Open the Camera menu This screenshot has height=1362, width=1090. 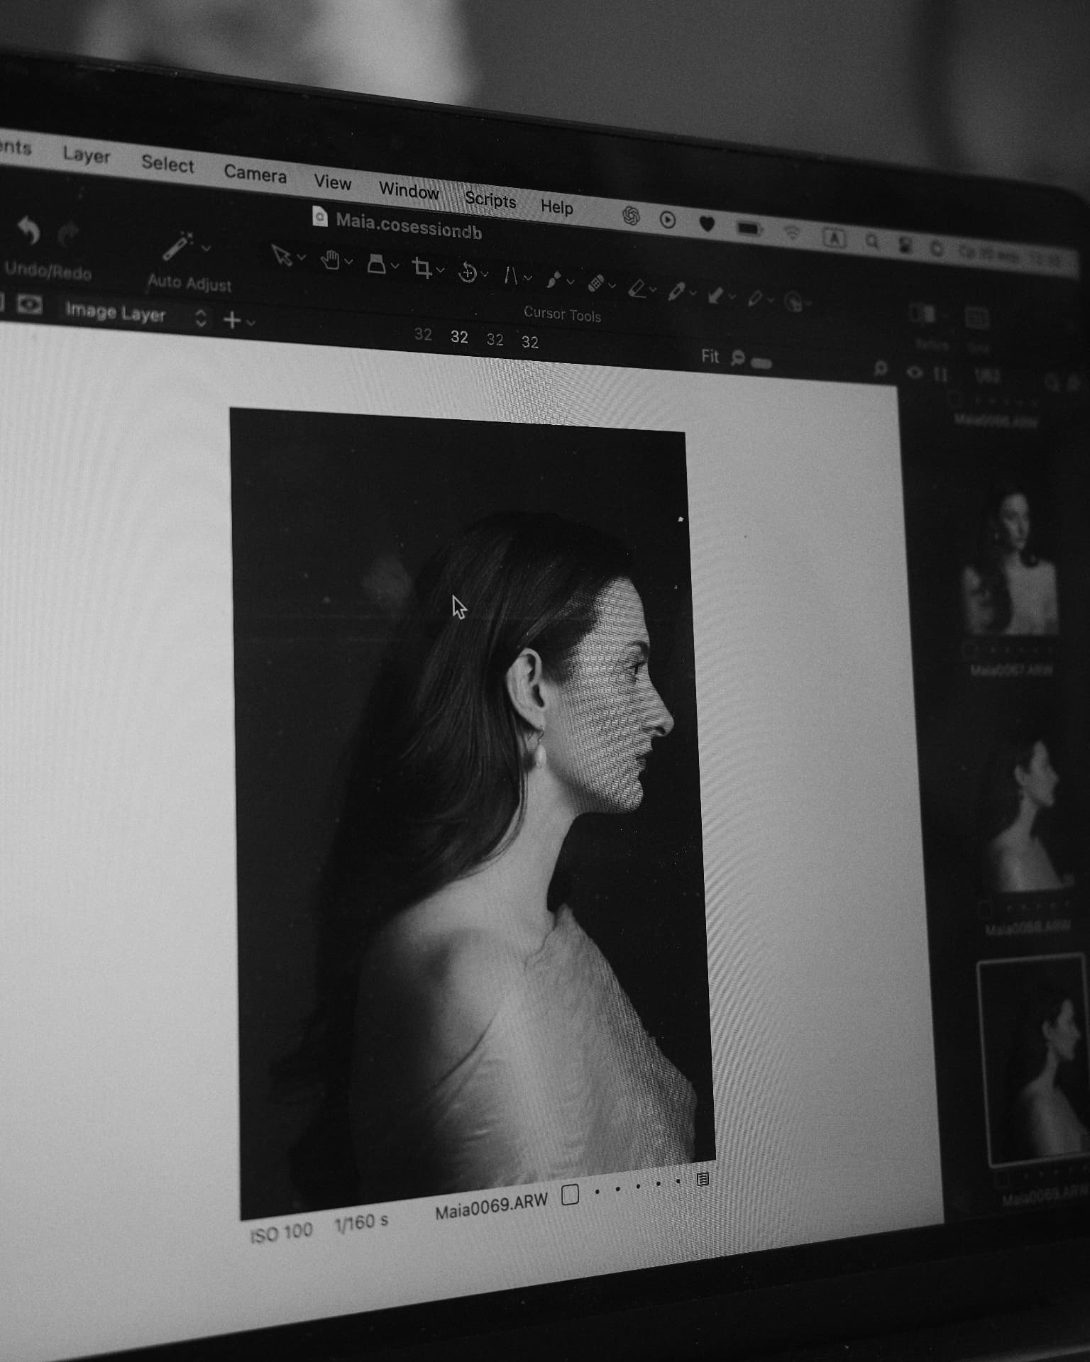point(255,174)
